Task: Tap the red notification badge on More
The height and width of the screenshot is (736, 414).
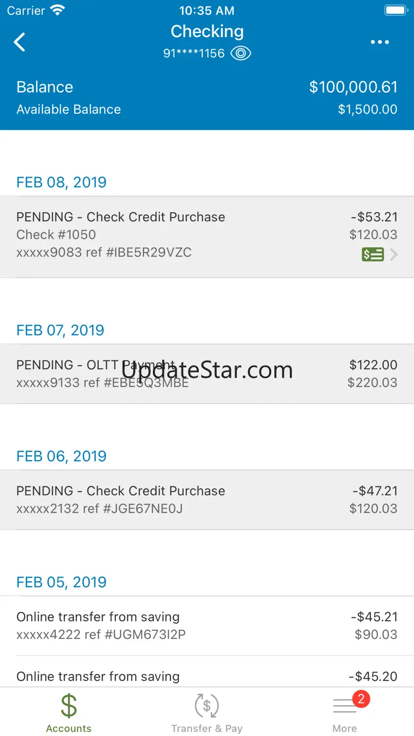Action: [x=361, y=699]
